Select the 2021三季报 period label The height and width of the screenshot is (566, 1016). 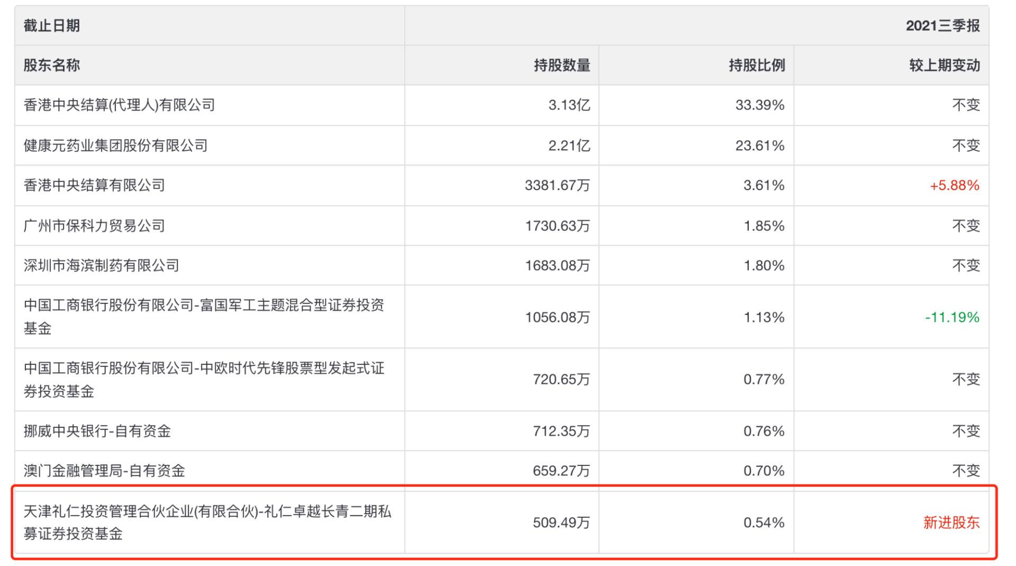942,25
